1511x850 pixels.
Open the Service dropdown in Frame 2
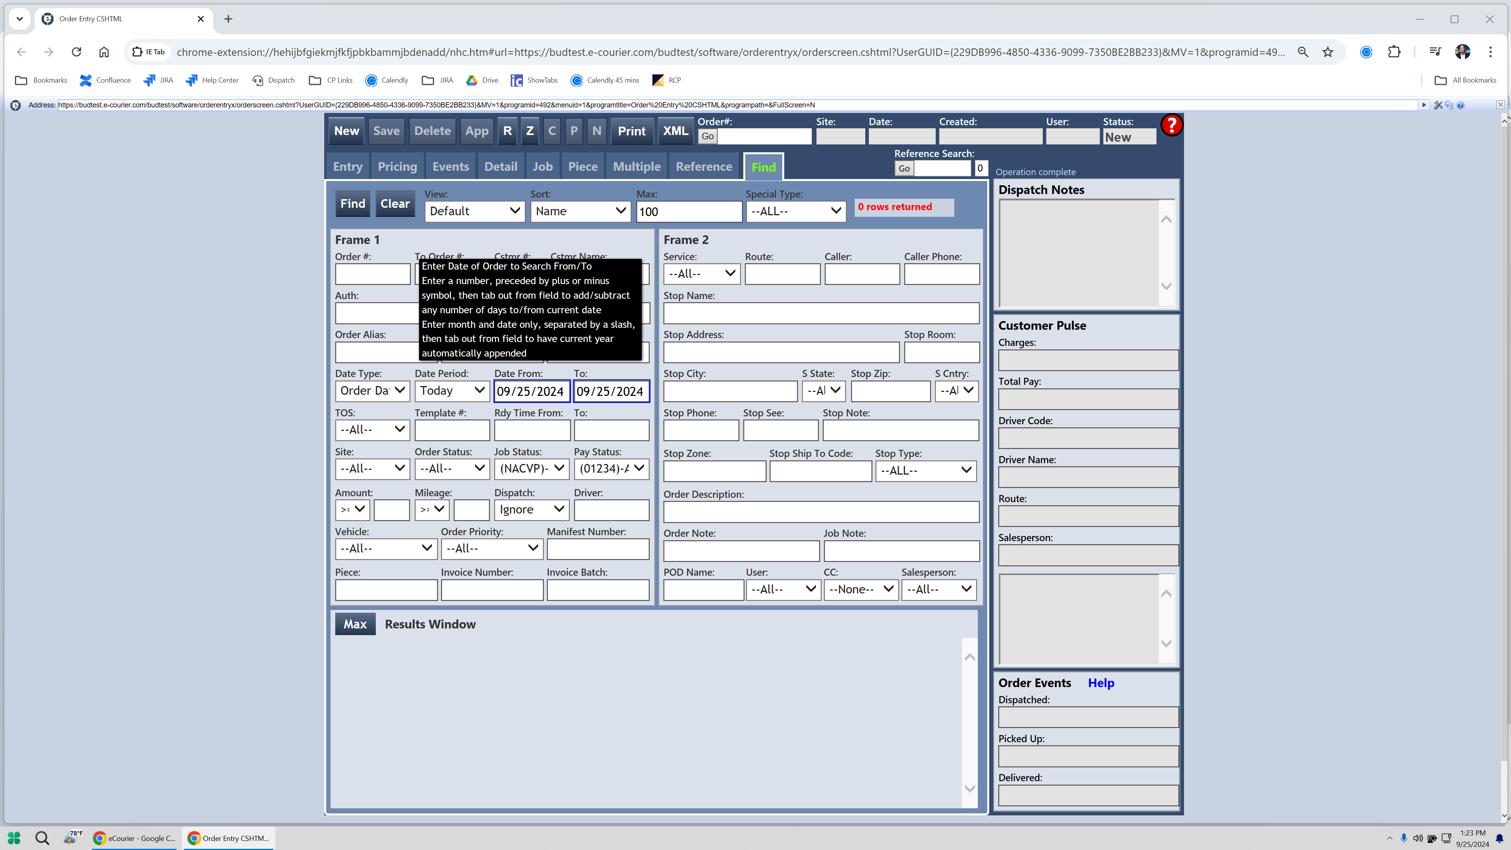pyautogui.click(x=702, y=274)
